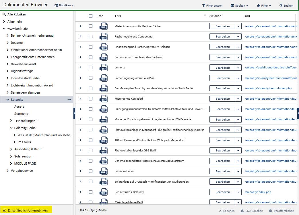Click the sort arrows in Titel column
The image size is (299, 215).
point(205,15)
